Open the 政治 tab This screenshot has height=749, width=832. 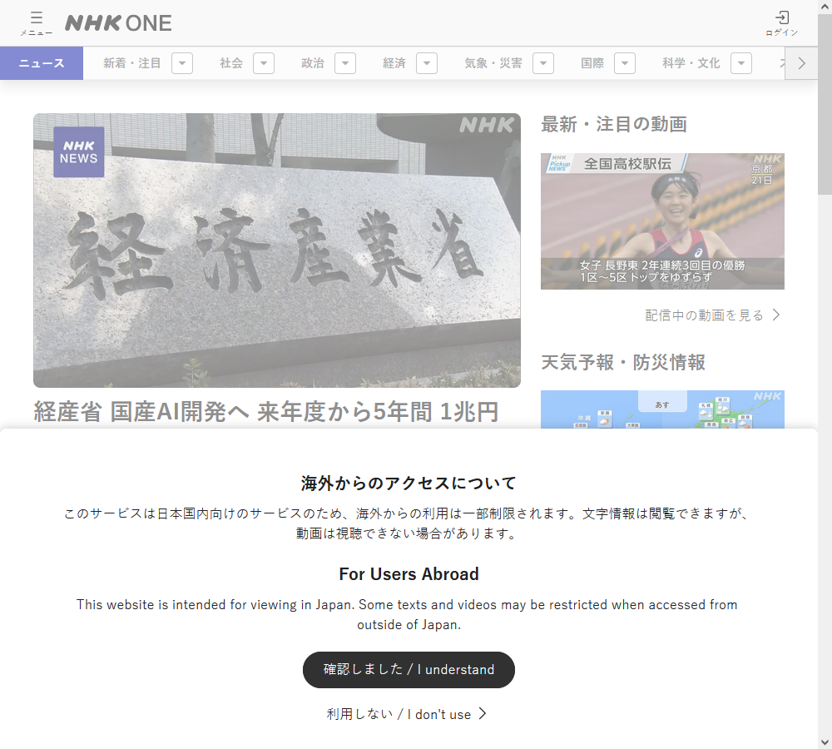[313, 63]
